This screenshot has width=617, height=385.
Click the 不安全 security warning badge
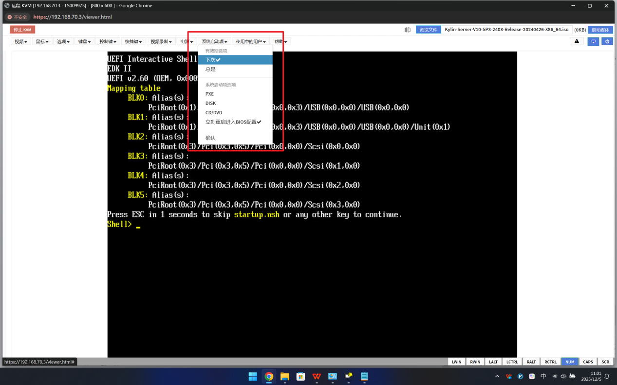coord(17,17)
